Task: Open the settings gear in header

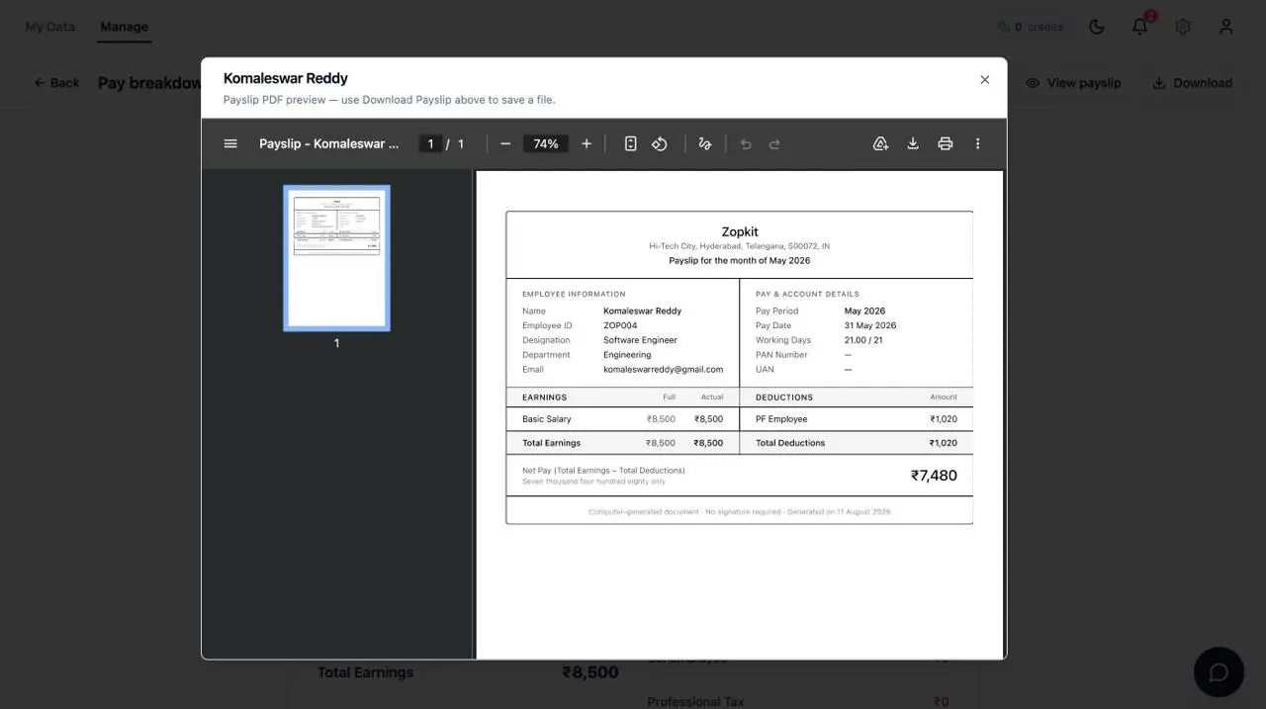Action: pyautogui.click(x=1183, y=27)
